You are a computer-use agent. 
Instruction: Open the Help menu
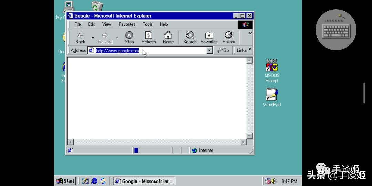(x=164, y=24)
